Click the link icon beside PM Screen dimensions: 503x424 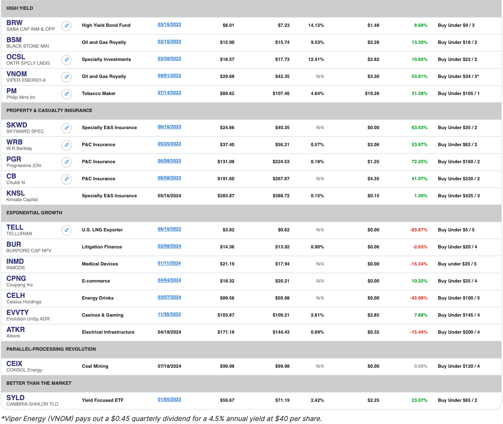tap(66, 94)
